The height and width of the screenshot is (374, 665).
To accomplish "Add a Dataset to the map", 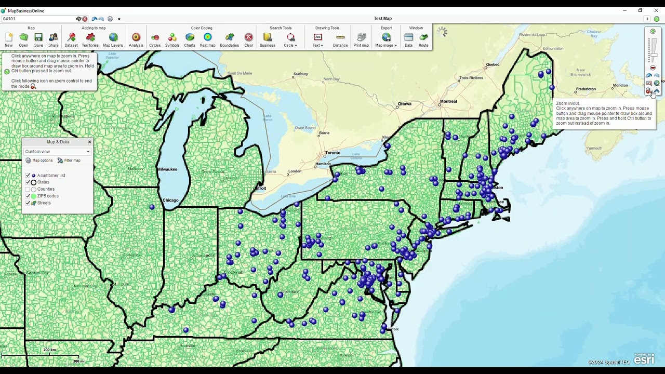I will 71,40.
